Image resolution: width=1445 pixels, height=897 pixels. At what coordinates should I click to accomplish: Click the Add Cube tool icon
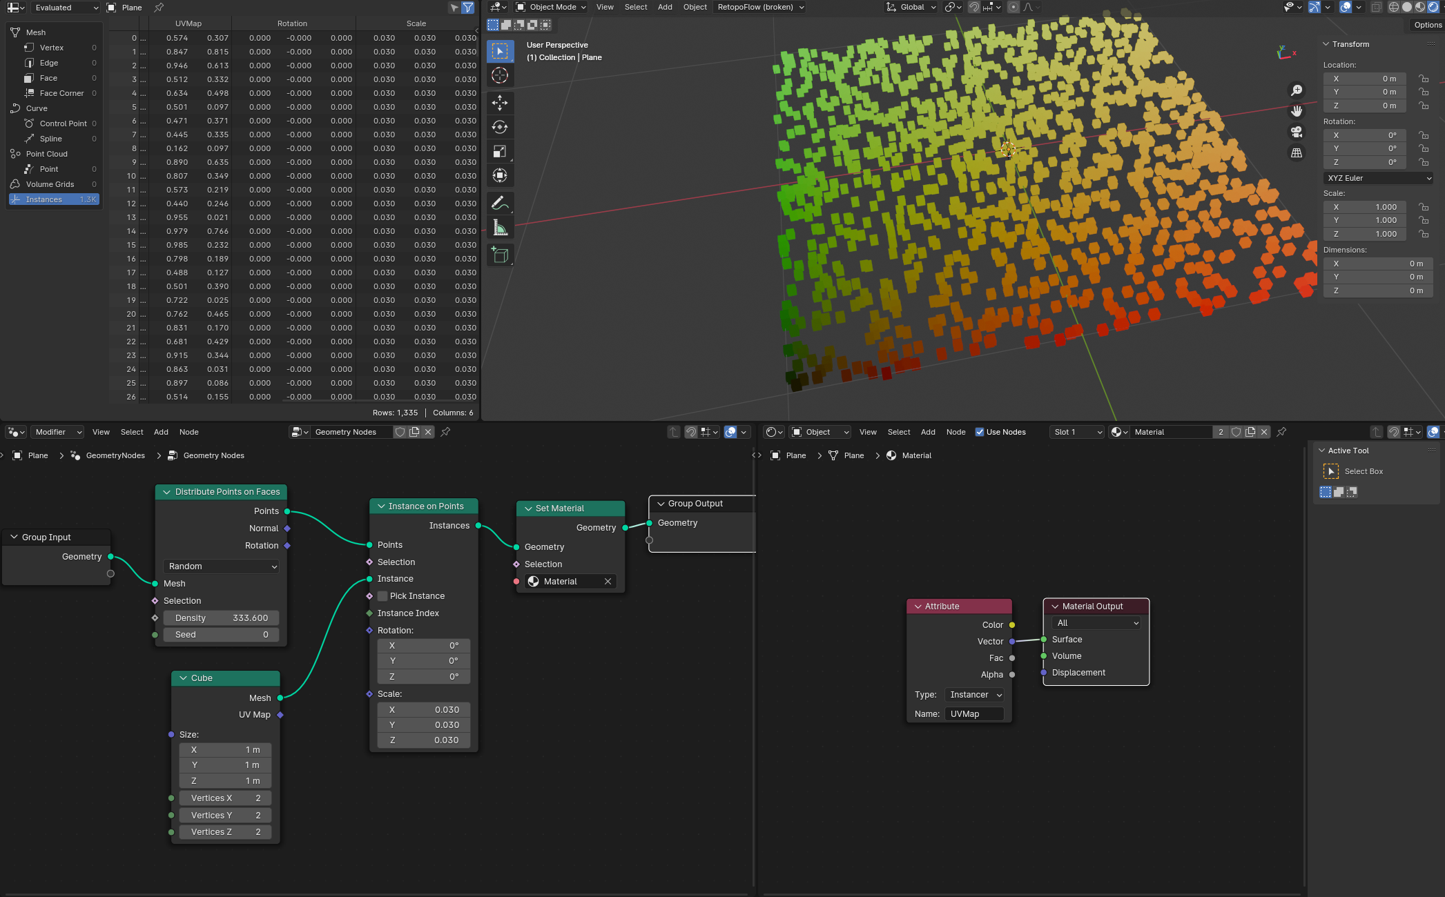500,255
